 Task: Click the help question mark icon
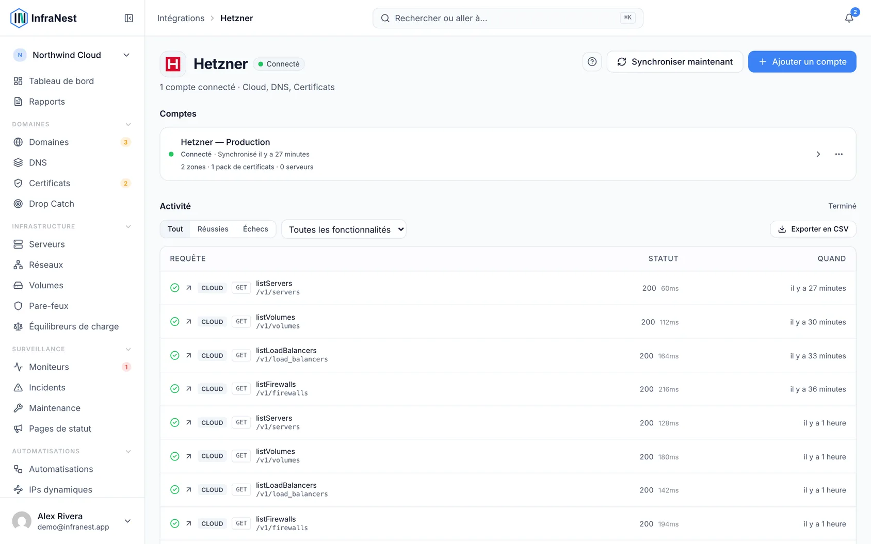click(x=592, y=62)
